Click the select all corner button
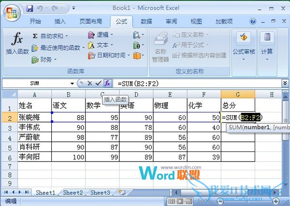Image resolution: width=290 pixels, height=206 pixels. [10, 94]
